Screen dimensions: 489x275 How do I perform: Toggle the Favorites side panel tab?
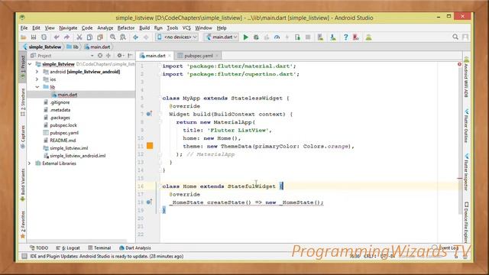coord(23,225)
